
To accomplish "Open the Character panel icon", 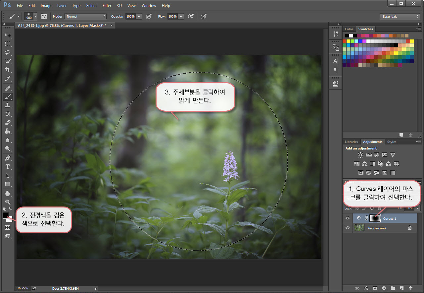I will (x=336, y=61).
